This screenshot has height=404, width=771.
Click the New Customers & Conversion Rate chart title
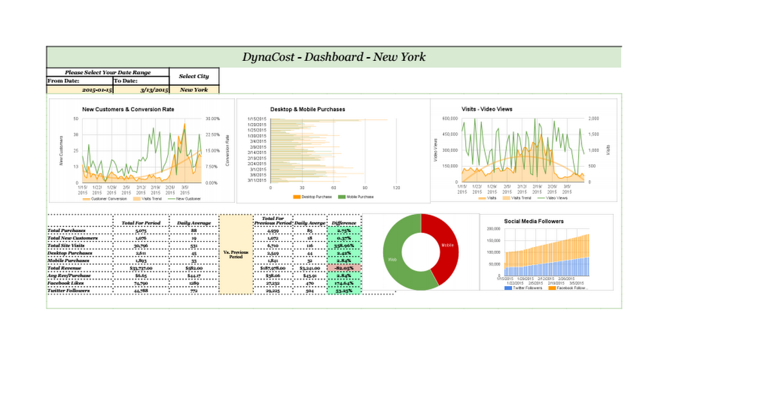coord(128,110)
